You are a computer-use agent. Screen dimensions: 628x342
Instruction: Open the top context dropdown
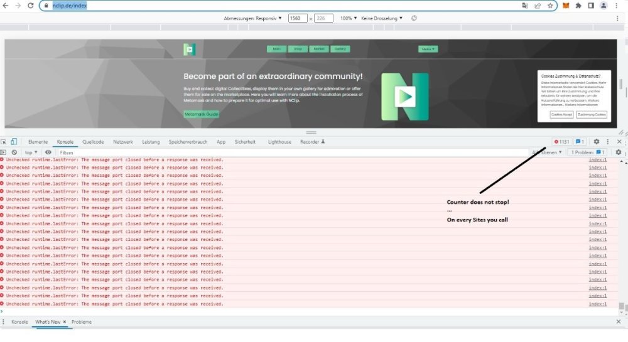(31, 152)
